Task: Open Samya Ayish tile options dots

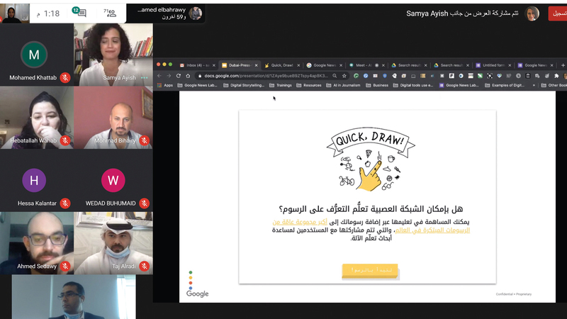Action: tap(144, 77)
